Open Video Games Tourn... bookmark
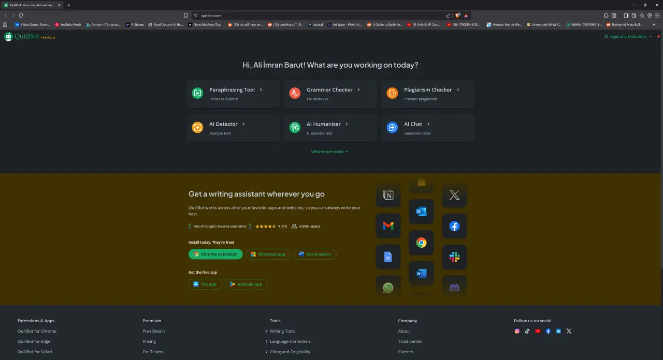This screenshot has width=663, height=360. click(32, 24)
